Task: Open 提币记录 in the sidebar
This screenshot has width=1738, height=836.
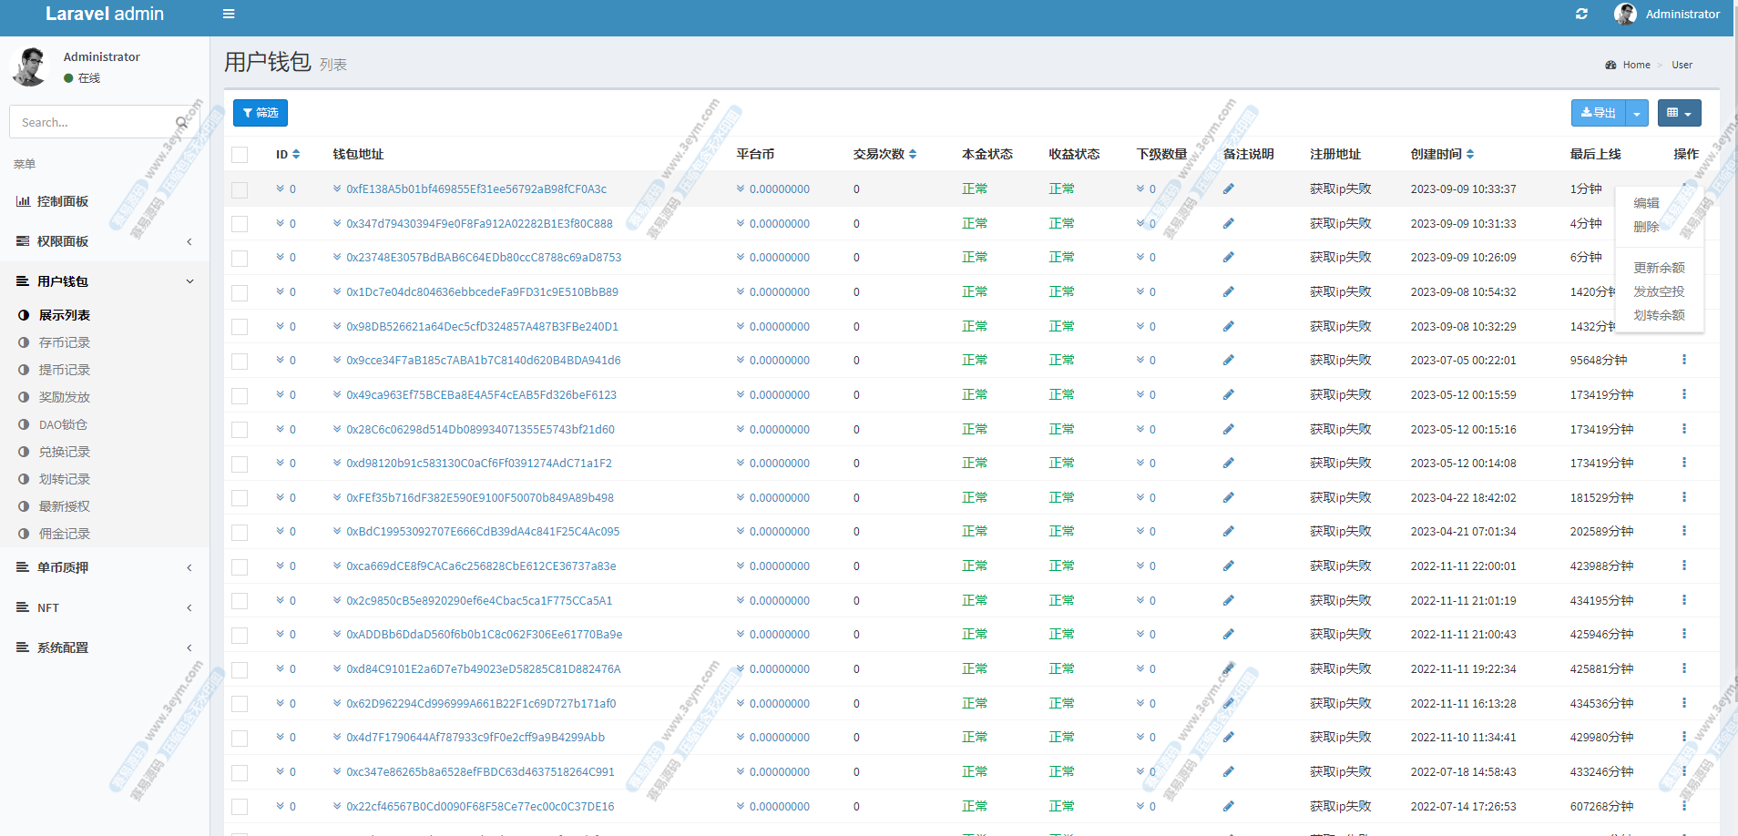Action: [x=65, y=370]
